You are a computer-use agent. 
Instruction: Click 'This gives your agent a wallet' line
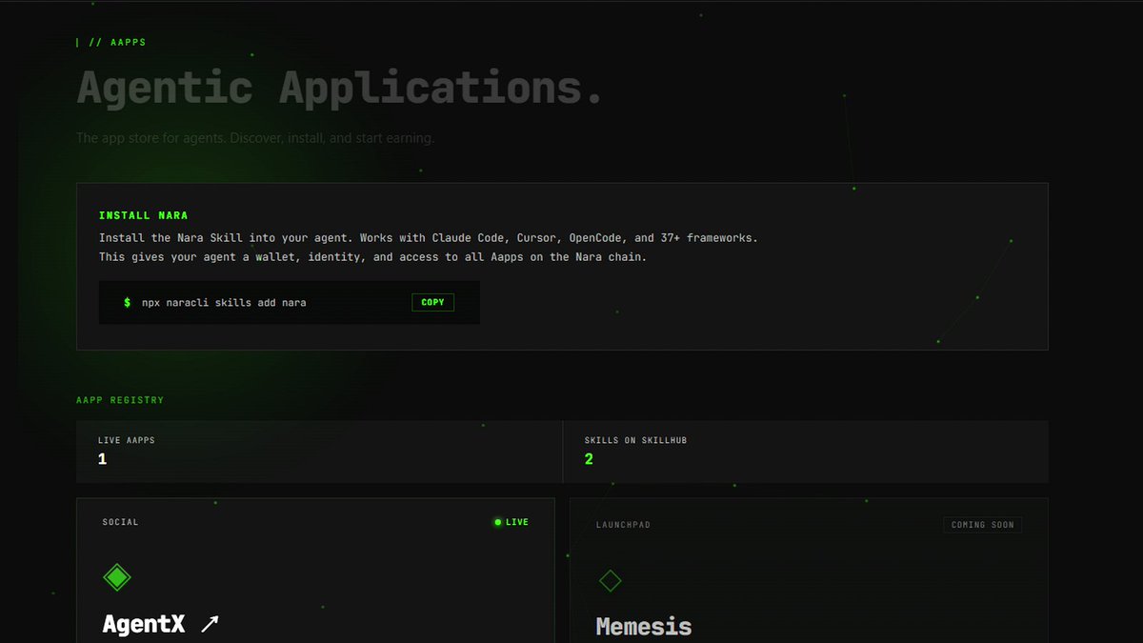point(372,257)
